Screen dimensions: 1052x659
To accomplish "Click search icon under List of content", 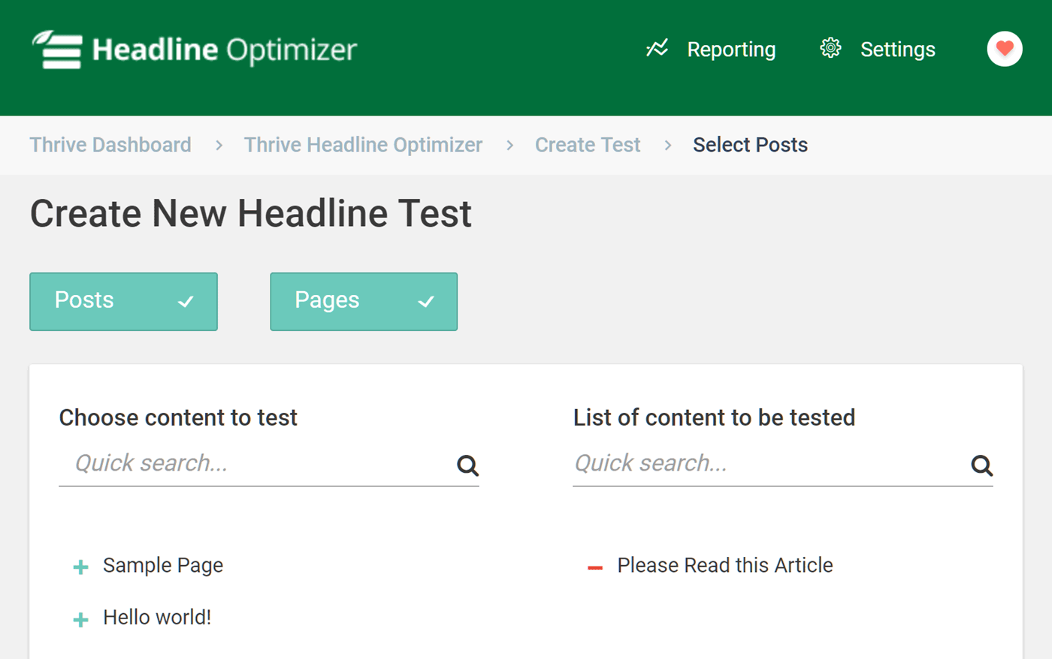I will 981,465.
